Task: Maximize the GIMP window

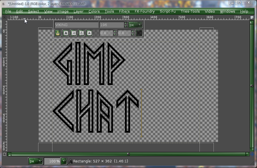Action: pos(239,3)
